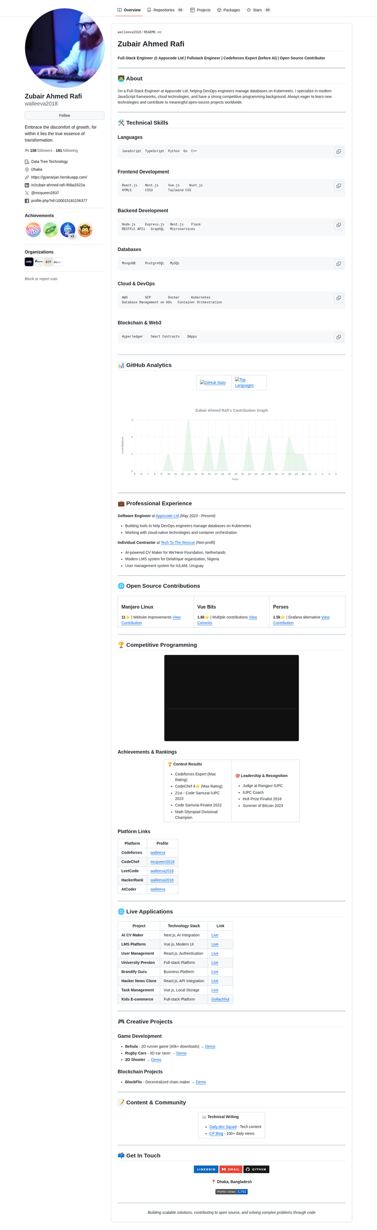View Commits for Vue Bits

pyautogui.click(x=227, y=620)
